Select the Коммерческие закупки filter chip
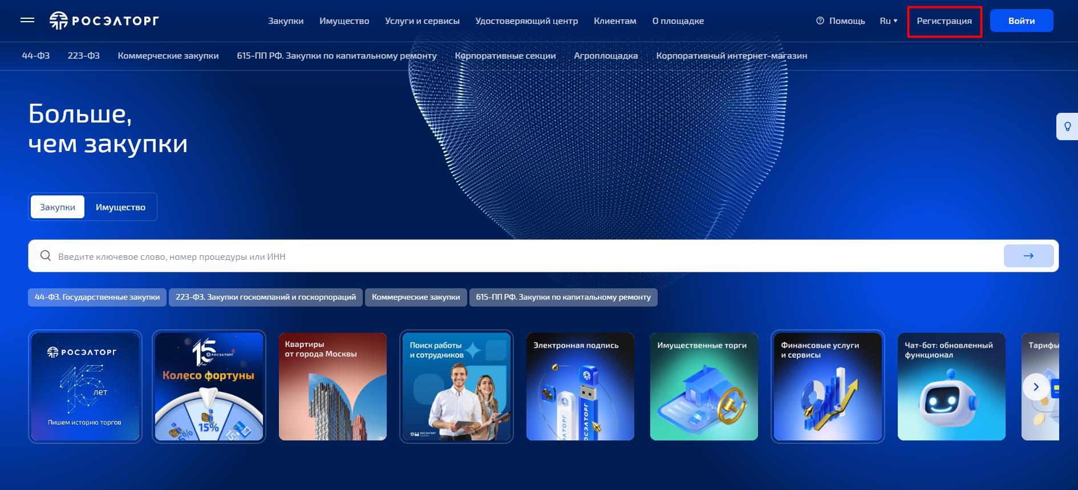Viewport: 1078px width, 490px height. [416, 297]
